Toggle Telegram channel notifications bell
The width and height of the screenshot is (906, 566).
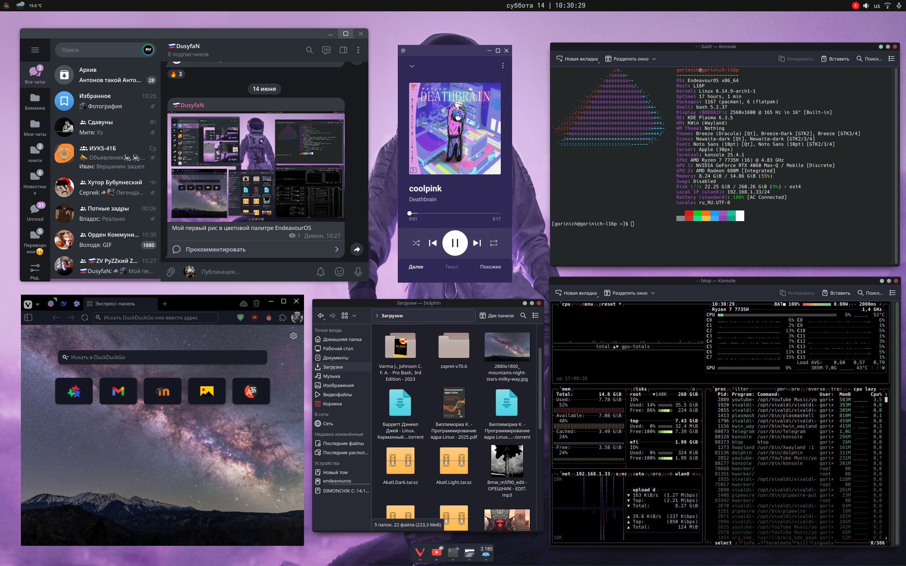321,272
